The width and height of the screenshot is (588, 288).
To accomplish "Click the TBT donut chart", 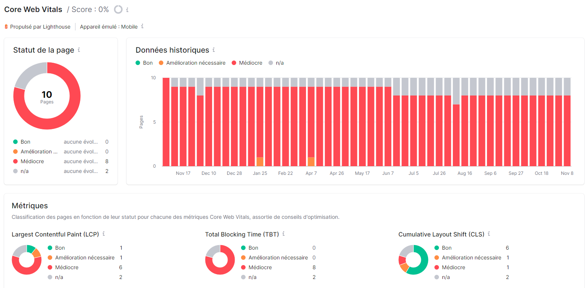I will click(x=220, y=260).
